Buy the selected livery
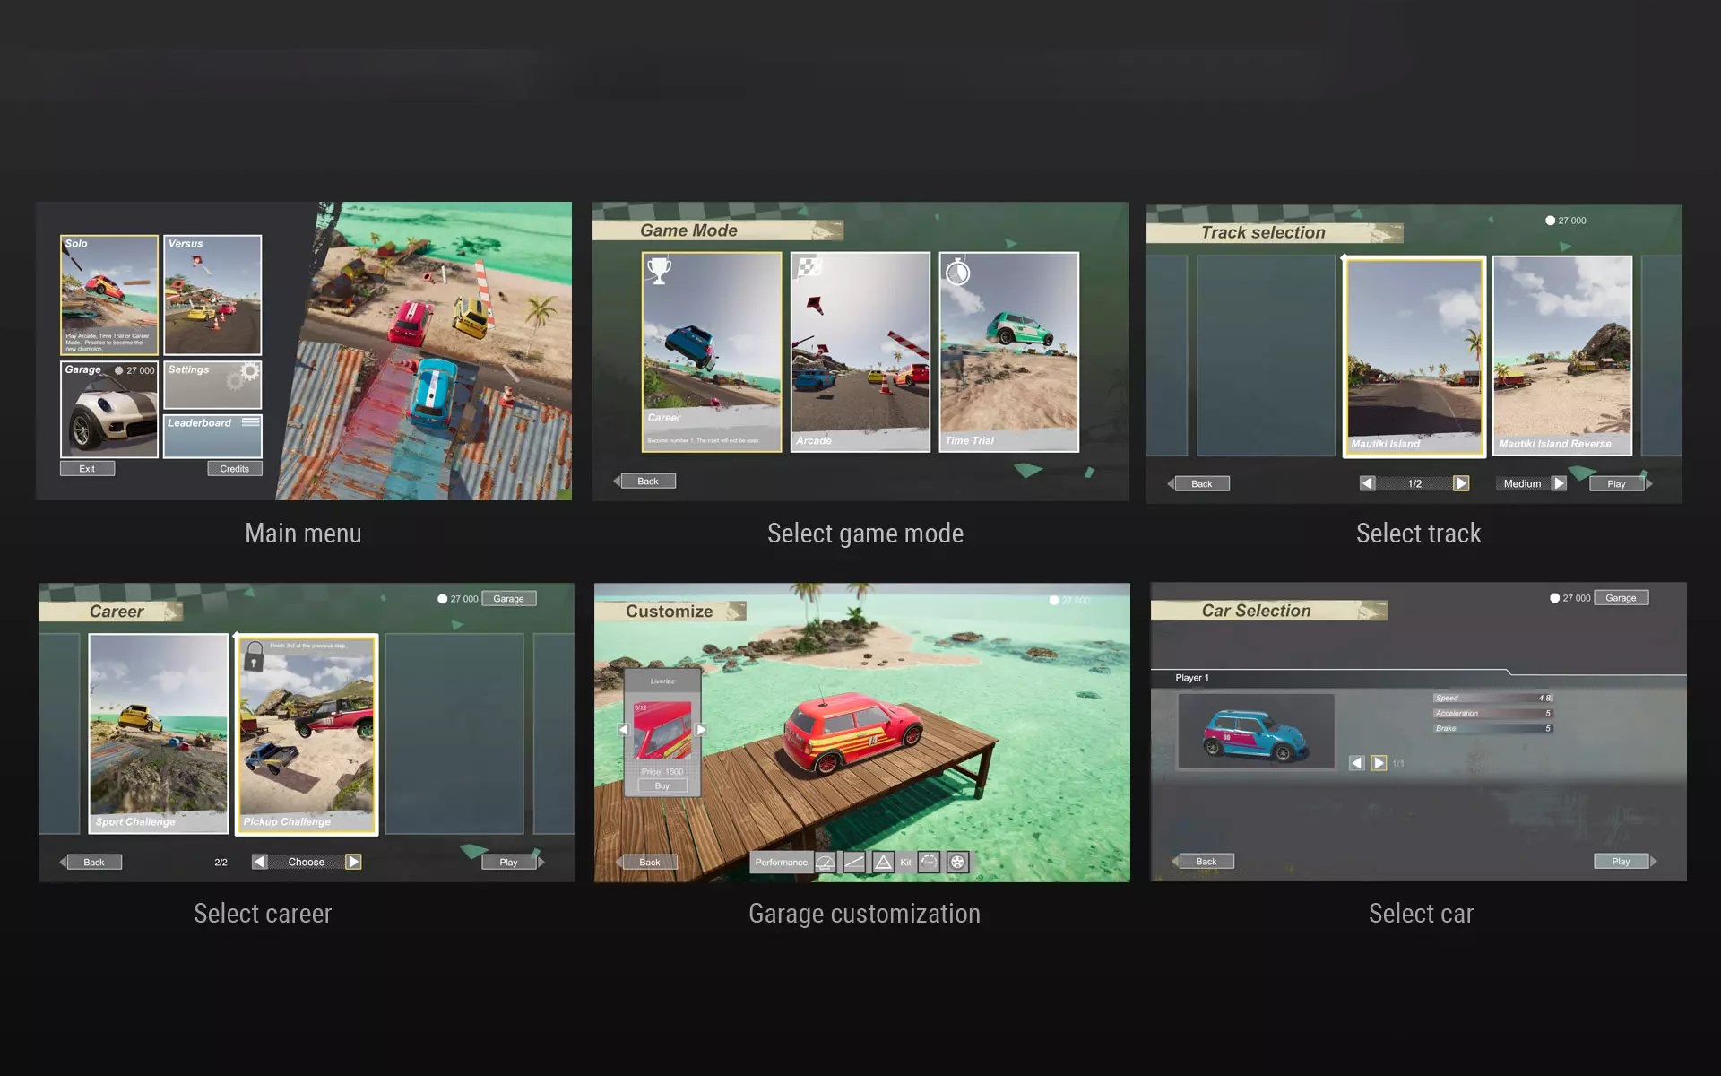The image size is (1721, 1076). point(662,785)
